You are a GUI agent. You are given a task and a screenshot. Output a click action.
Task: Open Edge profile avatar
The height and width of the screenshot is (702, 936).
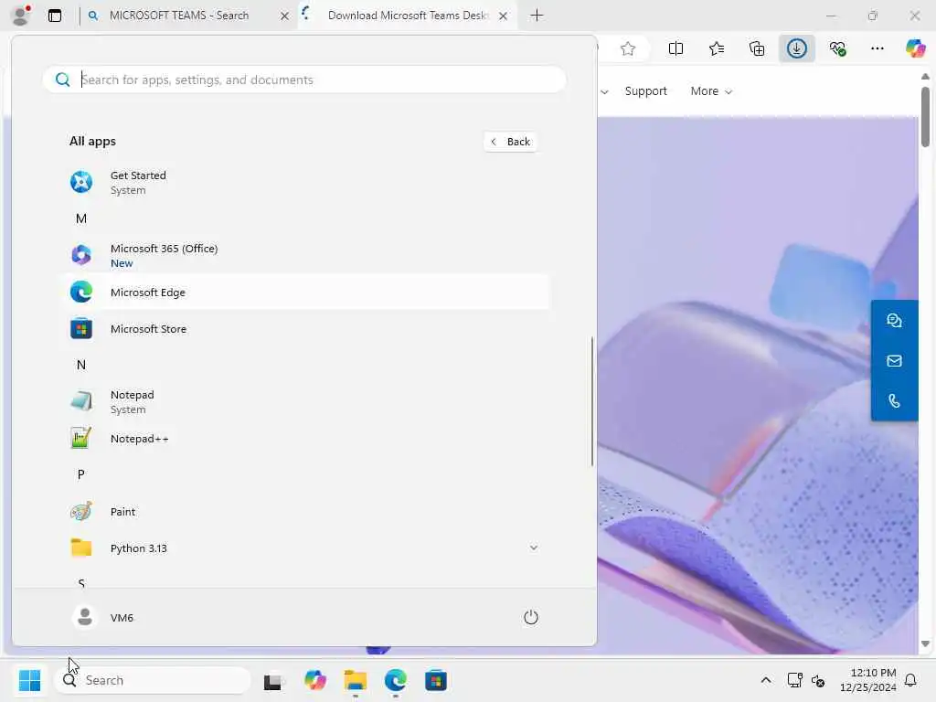point(21,16)
